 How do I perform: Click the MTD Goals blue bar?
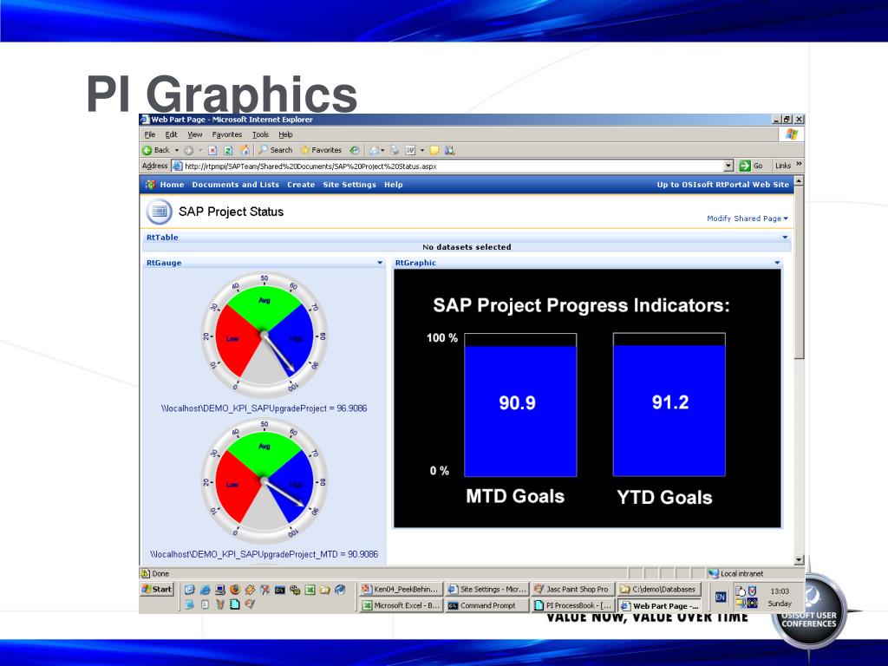(520, 411)
